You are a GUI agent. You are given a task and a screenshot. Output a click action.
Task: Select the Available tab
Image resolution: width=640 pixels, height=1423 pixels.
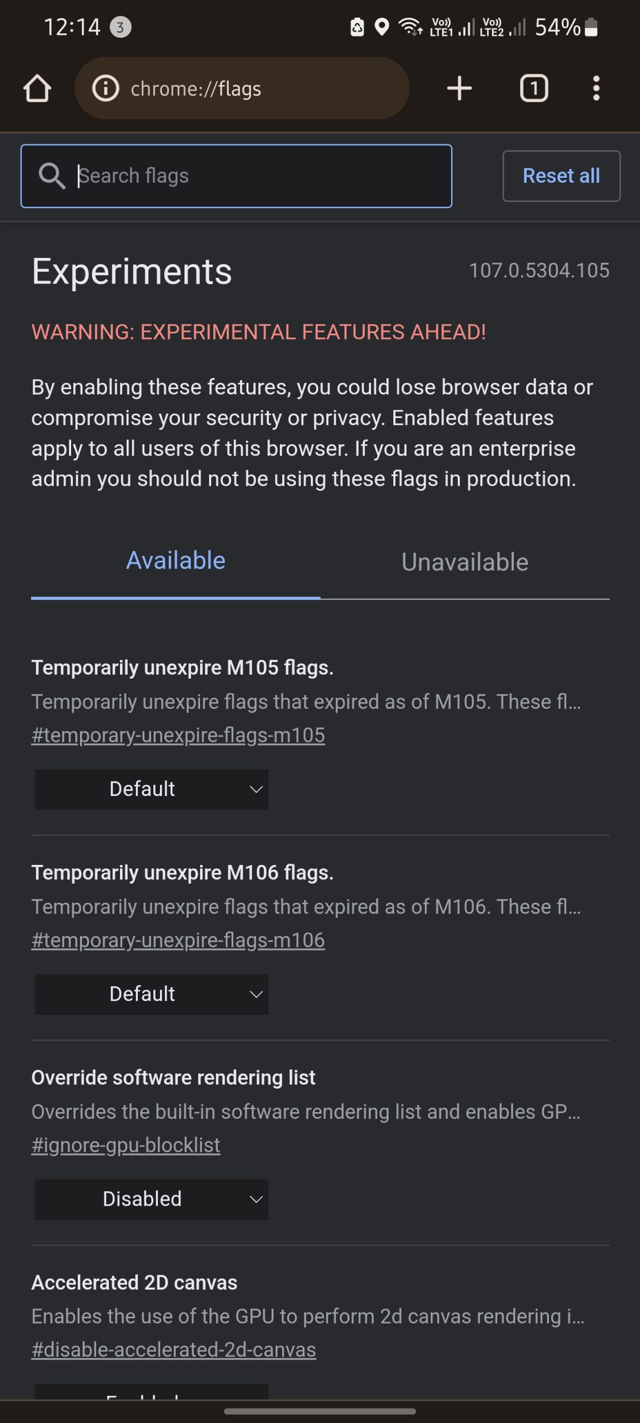click(176, 561)
